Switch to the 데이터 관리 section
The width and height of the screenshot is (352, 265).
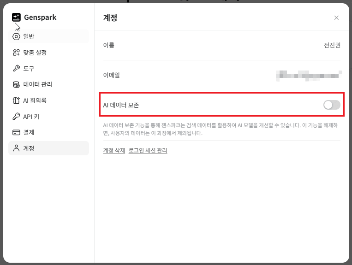click(x=49, y=84)
